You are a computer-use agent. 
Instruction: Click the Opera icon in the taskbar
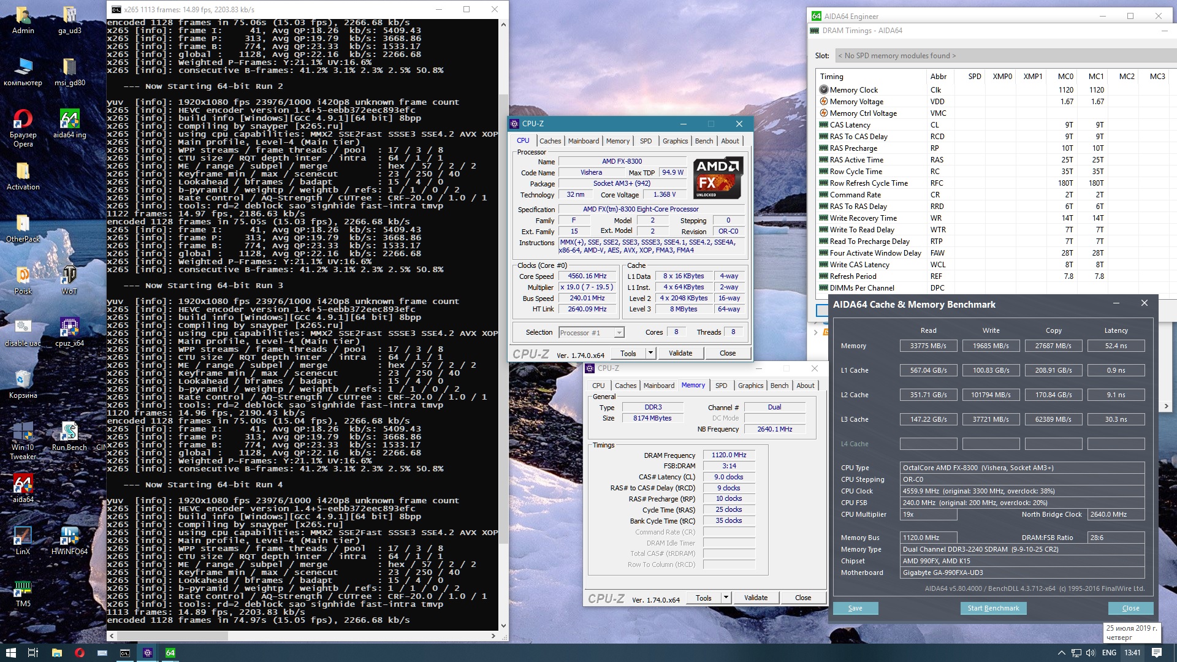coord(80,653)
